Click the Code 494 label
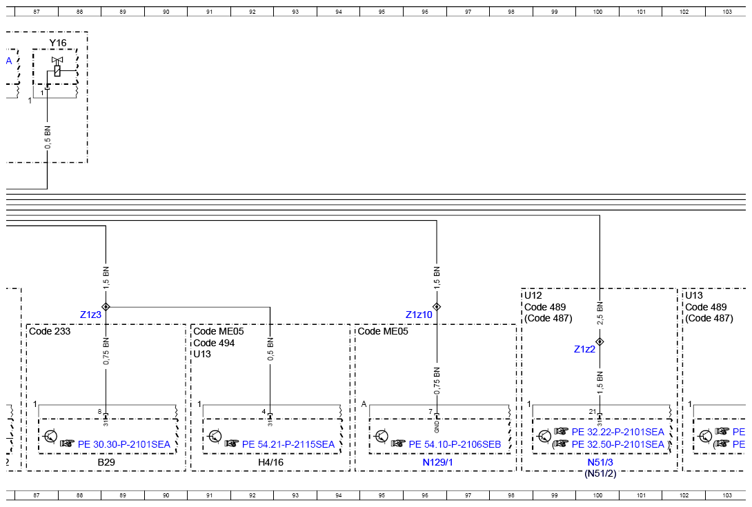 point(214,342)
